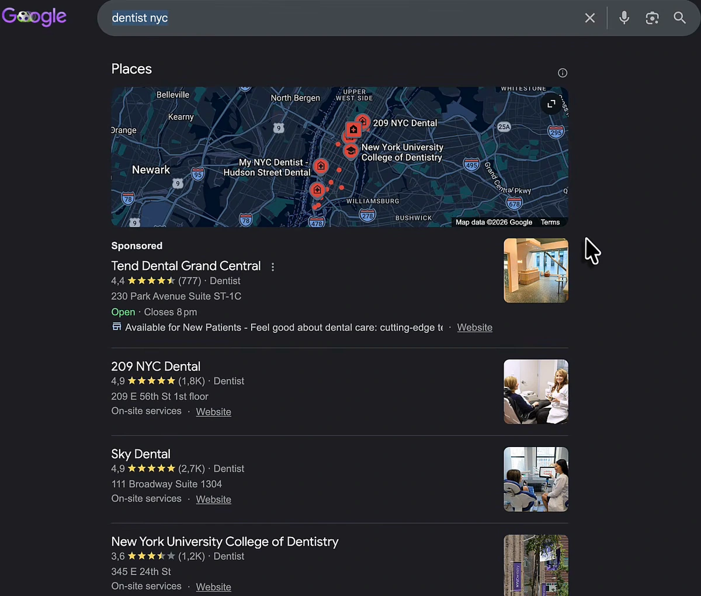
Task: Click Newark label on the map
Action: (151, 170)
